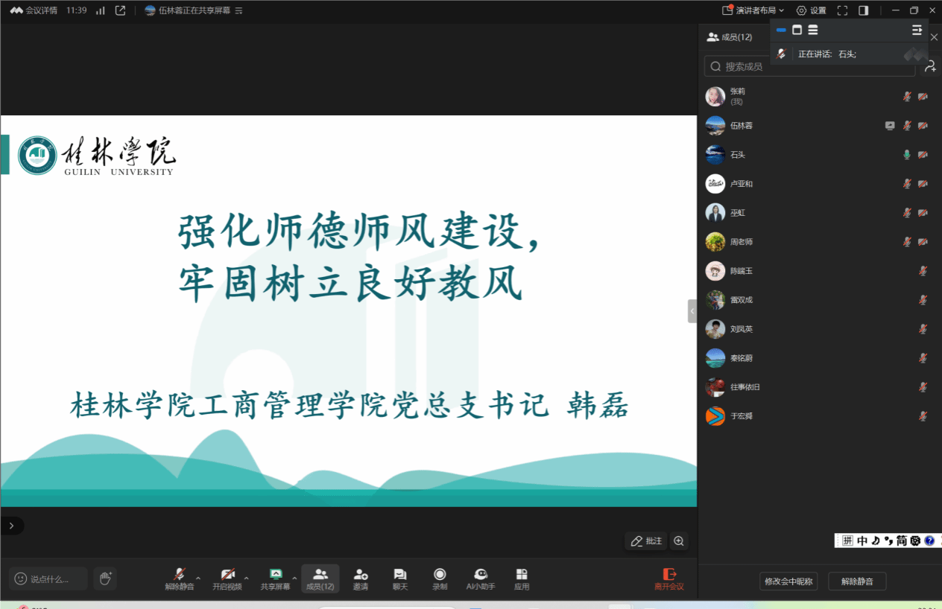The image size is (942, 609).
Task: Start recording with the 录制 icon
Action: tap(440, 578)
